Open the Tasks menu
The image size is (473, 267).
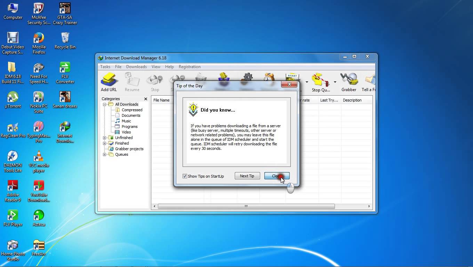(105, 67)
